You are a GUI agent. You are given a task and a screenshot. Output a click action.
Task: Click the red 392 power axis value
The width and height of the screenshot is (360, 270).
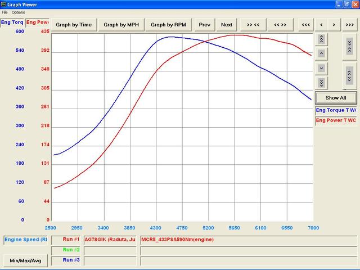[45, 50]
